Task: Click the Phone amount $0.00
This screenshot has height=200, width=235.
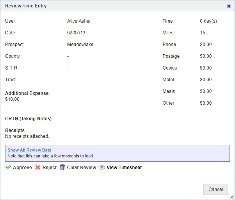Action: coord(206,45)
